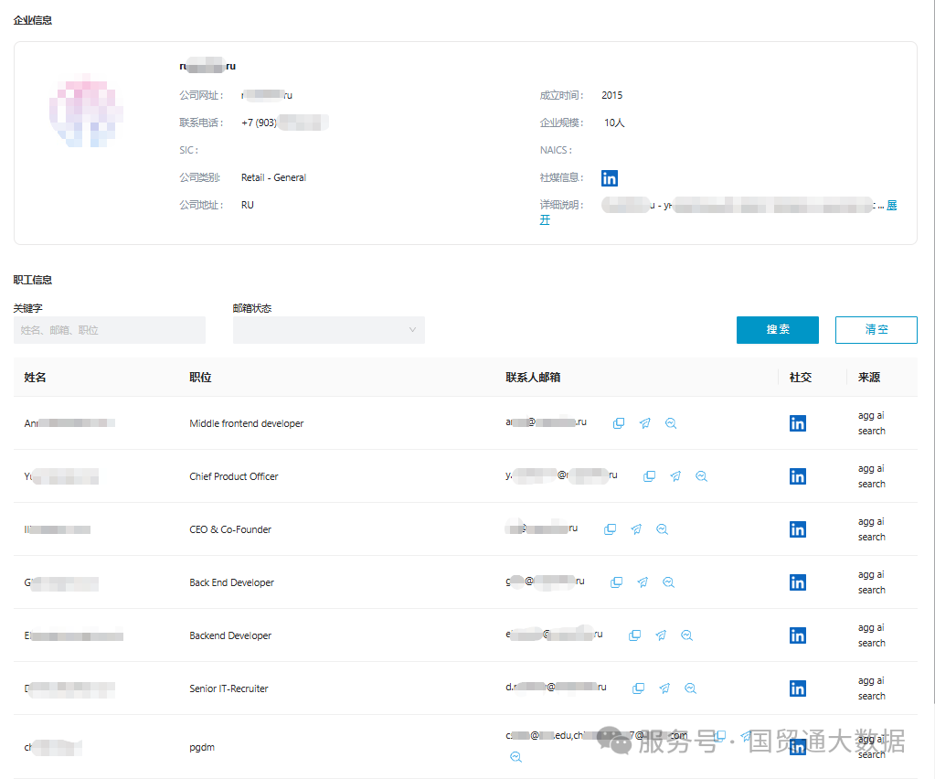
Task: Click the company logo thumbnail
Action: click(x=86, y=110)
